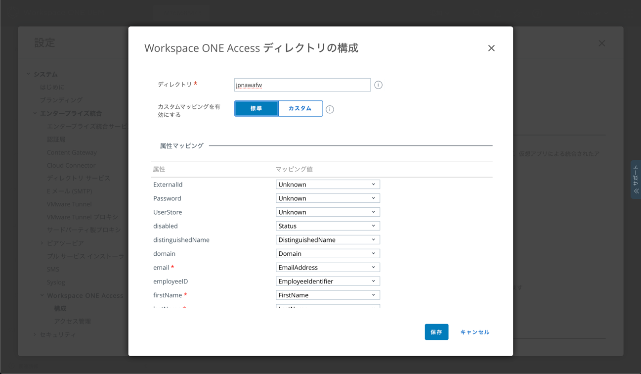Screen dimensions: 641x374
Task: Open the UserStore mapping dropdown
Action: click(x=328, y=212)
